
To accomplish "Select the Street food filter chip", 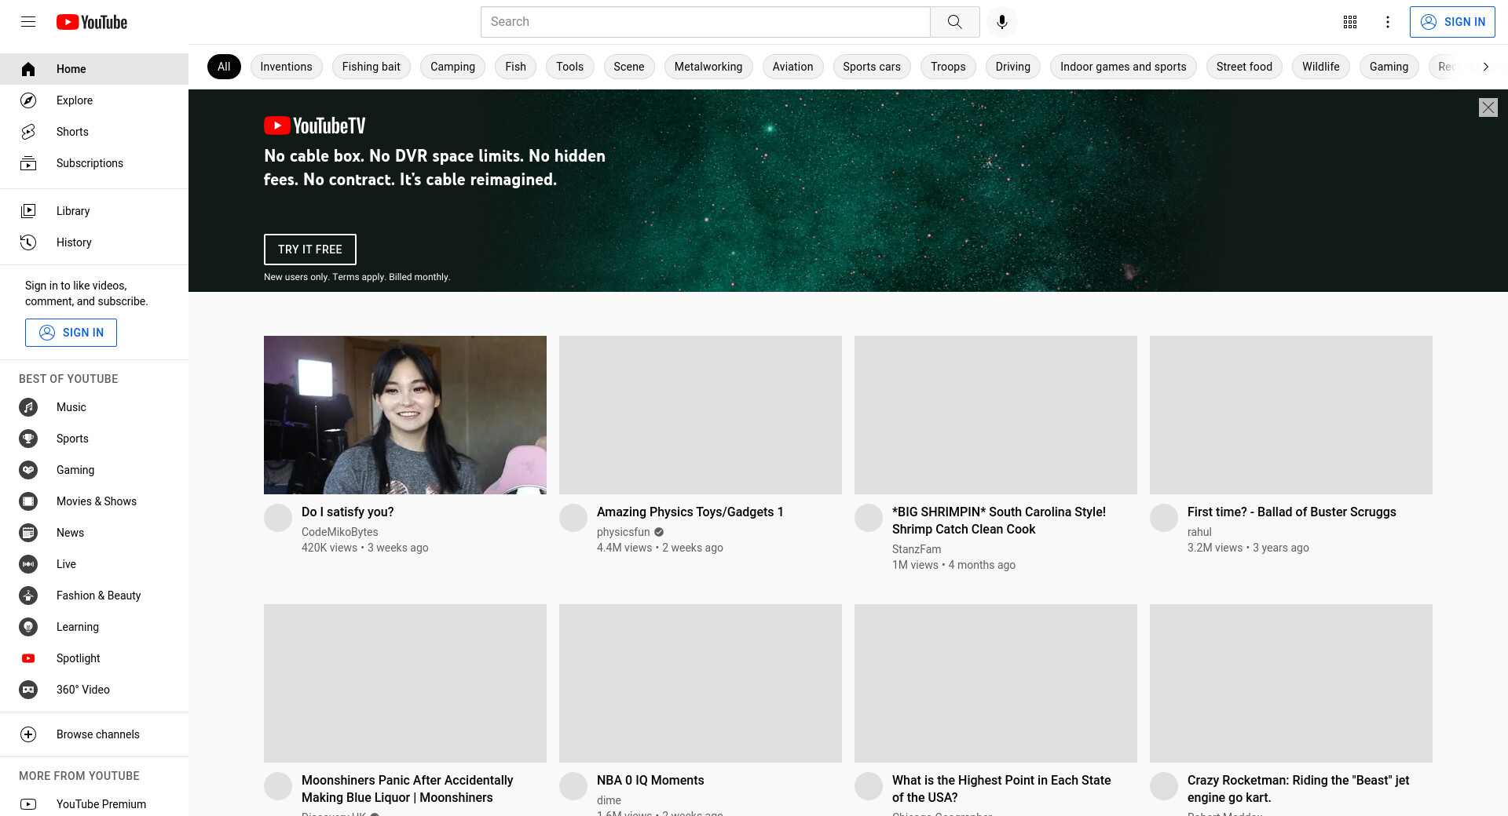I will (x=1244, y=67).
